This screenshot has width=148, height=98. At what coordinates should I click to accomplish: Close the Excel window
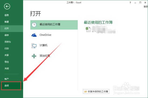click(145, 3)
